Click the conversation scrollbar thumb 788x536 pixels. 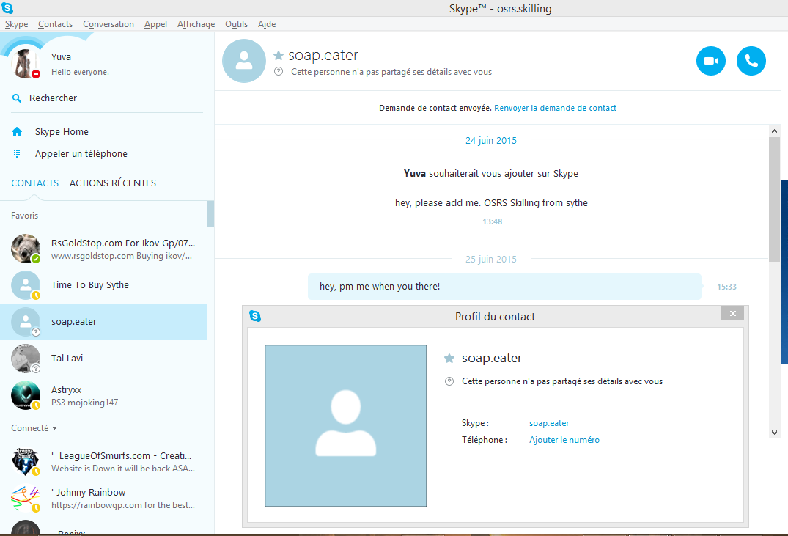click(774, 199)
